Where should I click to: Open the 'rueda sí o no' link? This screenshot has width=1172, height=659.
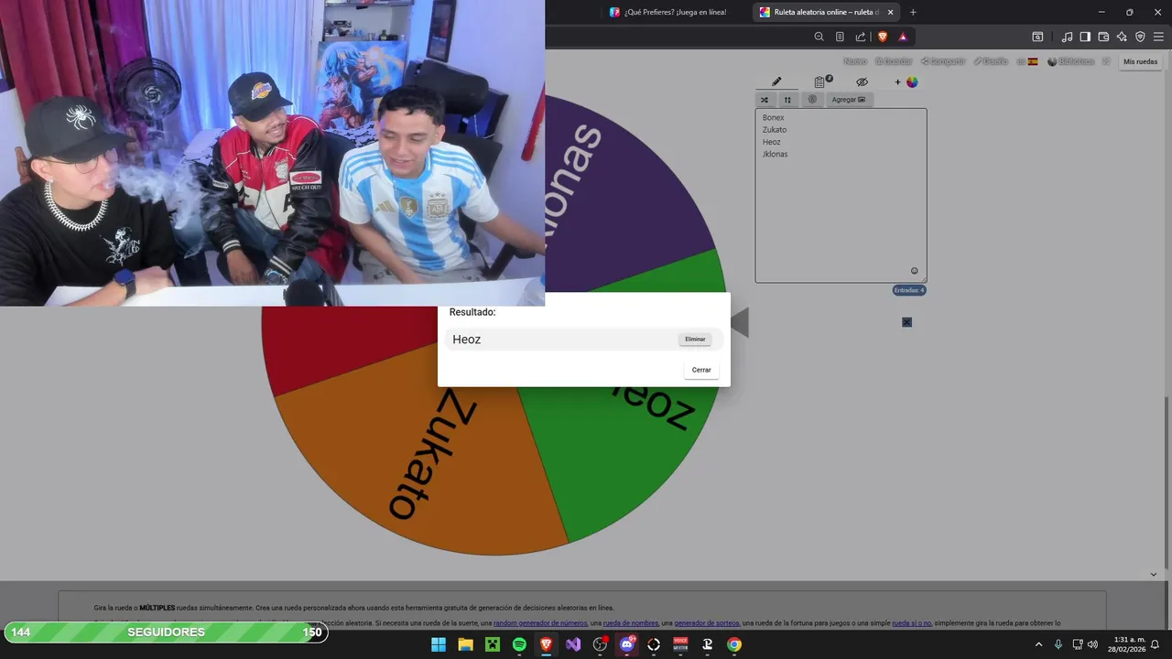pyautogui.click(x=912, y=623)
